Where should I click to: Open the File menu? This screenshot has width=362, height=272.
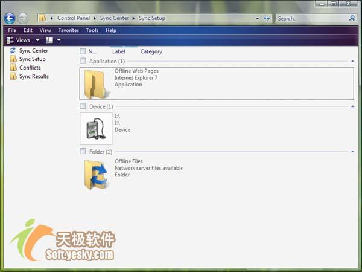coord(12,30)
